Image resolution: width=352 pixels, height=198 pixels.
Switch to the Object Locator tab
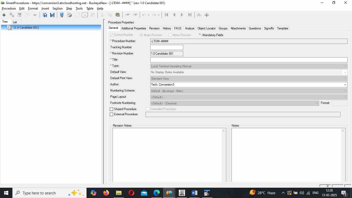point(206,28)
